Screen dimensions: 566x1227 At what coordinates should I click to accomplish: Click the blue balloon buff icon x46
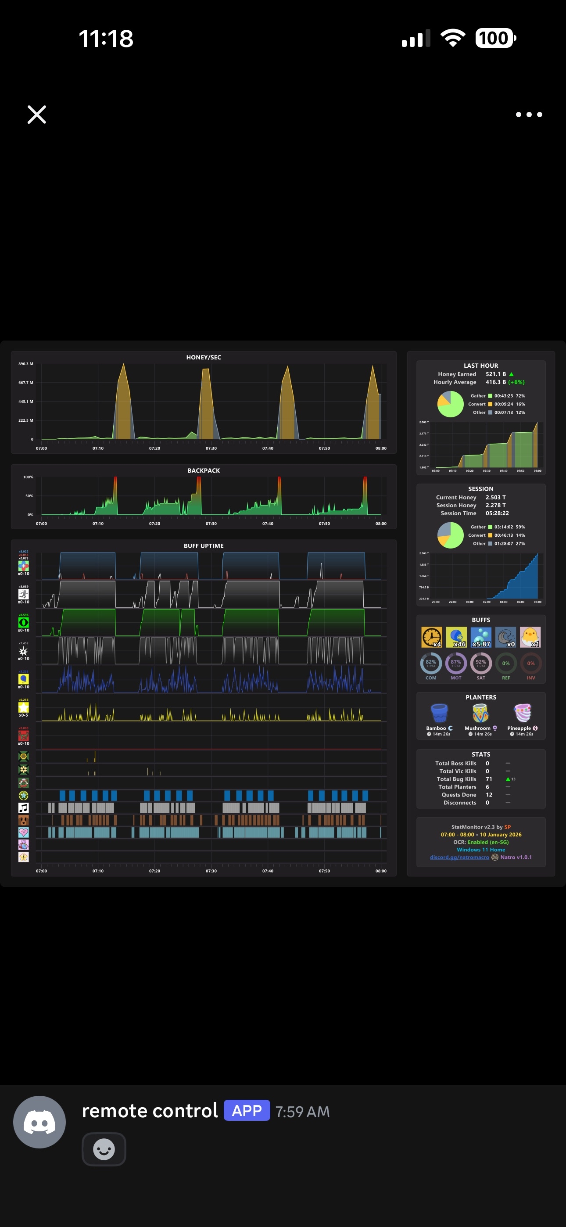tap(456, 637)
